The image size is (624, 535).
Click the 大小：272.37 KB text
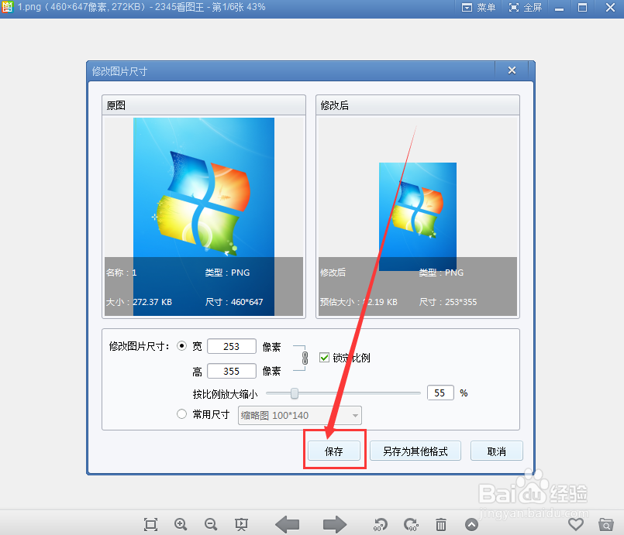coord(139,302)
